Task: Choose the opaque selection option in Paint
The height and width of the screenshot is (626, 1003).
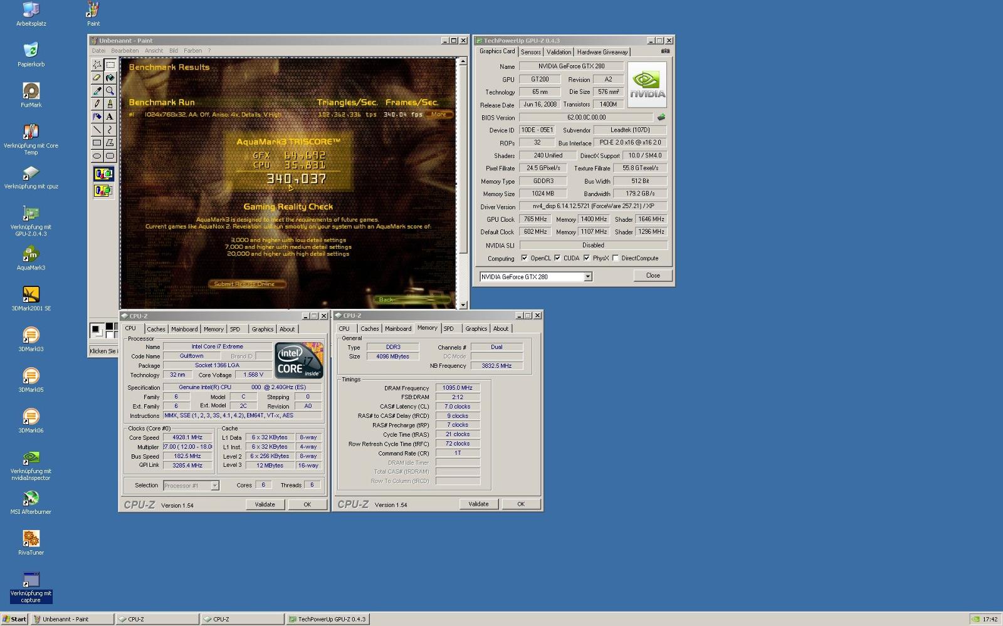Action: pos(103,174)
